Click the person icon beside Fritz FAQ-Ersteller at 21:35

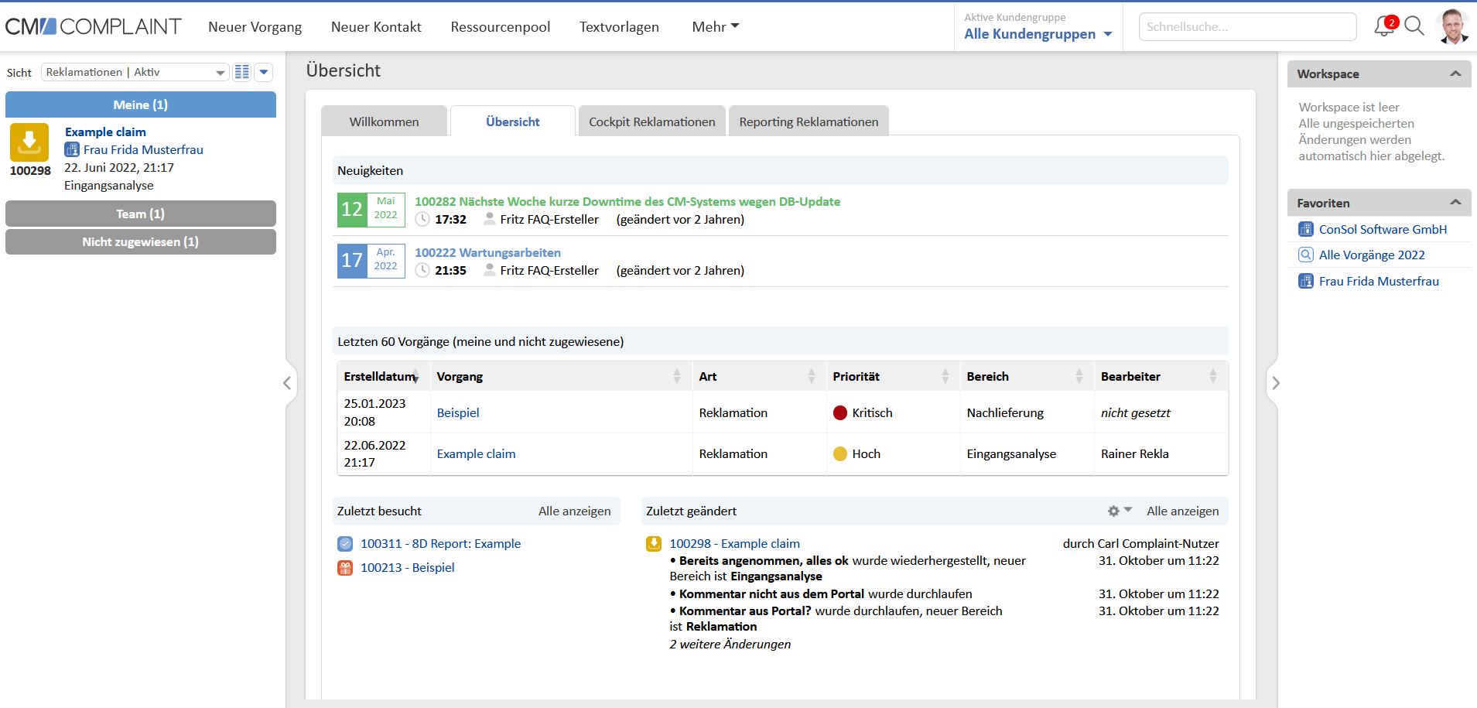pos(490,270)
